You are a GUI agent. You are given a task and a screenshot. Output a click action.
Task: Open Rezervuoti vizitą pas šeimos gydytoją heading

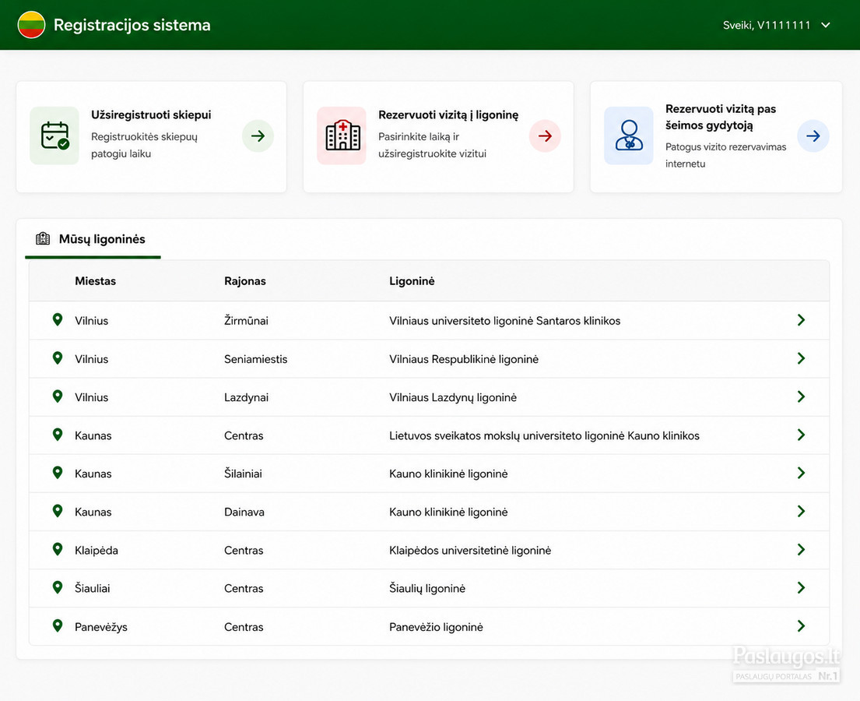click(x=720, y=117)
